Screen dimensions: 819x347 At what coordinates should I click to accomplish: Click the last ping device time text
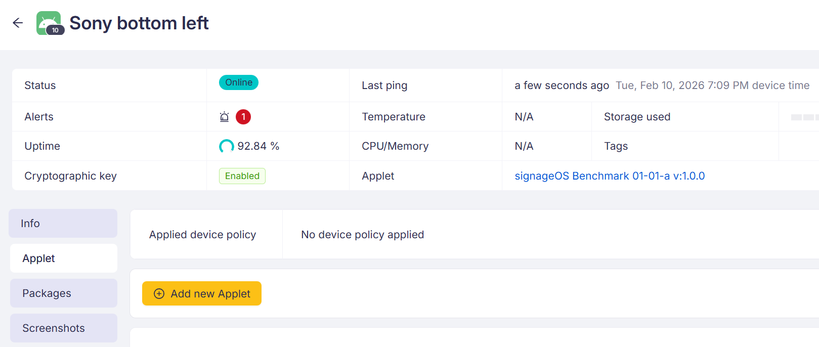click(712, 85)
